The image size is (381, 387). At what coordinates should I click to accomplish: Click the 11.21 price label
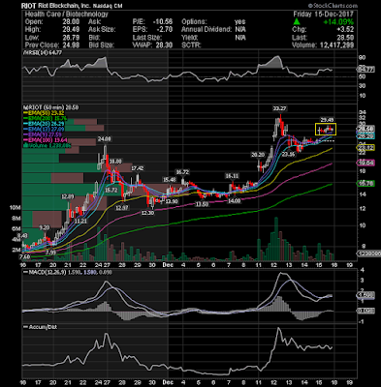tap(80, 222)
